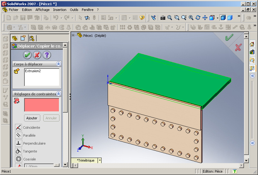258x175 pixels.
Task: Click the Extrusion2 body selection field
Action: (42, 77)
